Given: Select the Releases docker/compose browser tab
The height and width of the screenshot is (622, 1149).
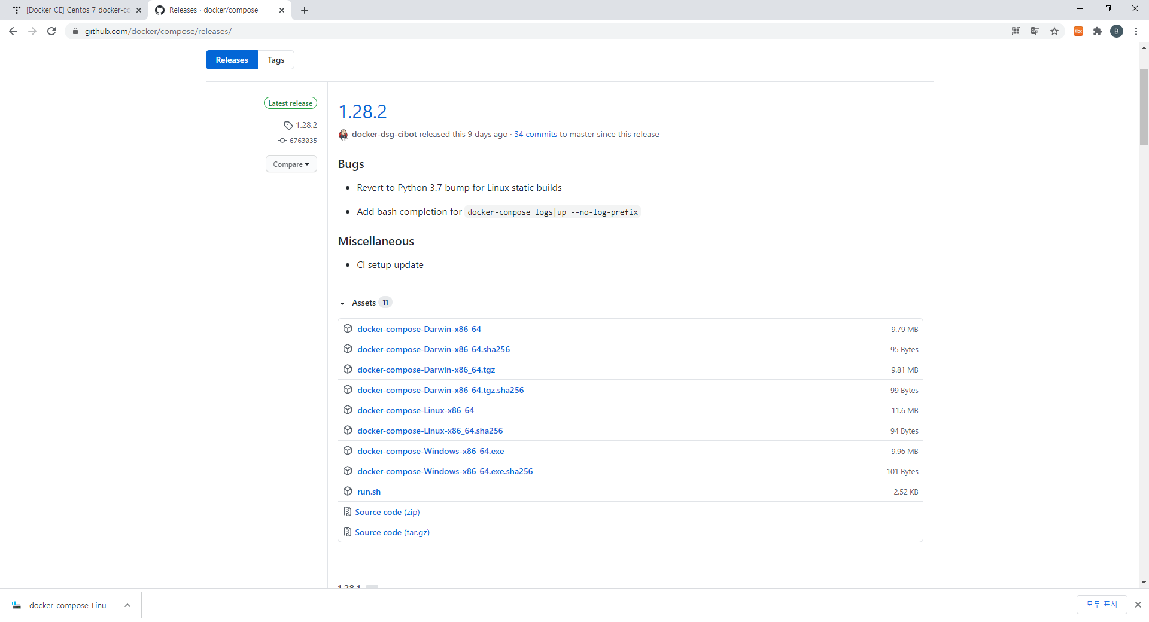Looking at the screenshot, I should 220,10.
